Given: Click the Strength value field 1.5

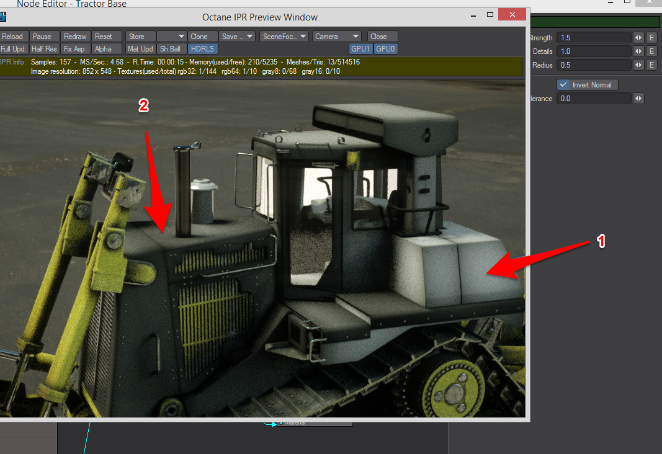Looking at the screenshot, I should [x=594, y=38].
